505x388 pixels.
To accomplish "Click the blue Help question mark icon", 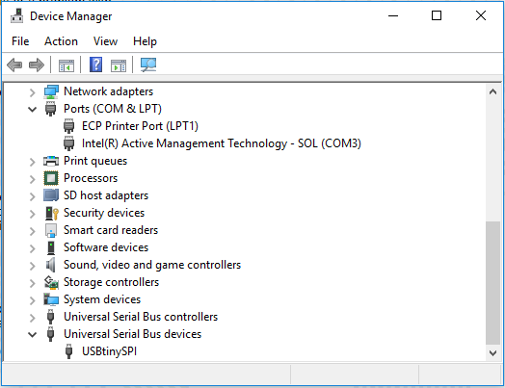I will pyautogui.click(x=95, y=65).
